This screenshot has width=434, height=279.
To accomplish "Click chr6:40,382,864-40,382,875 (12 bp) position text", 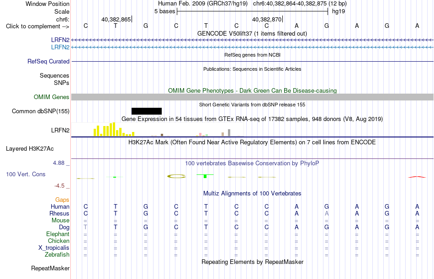I will tap(300, 4).
